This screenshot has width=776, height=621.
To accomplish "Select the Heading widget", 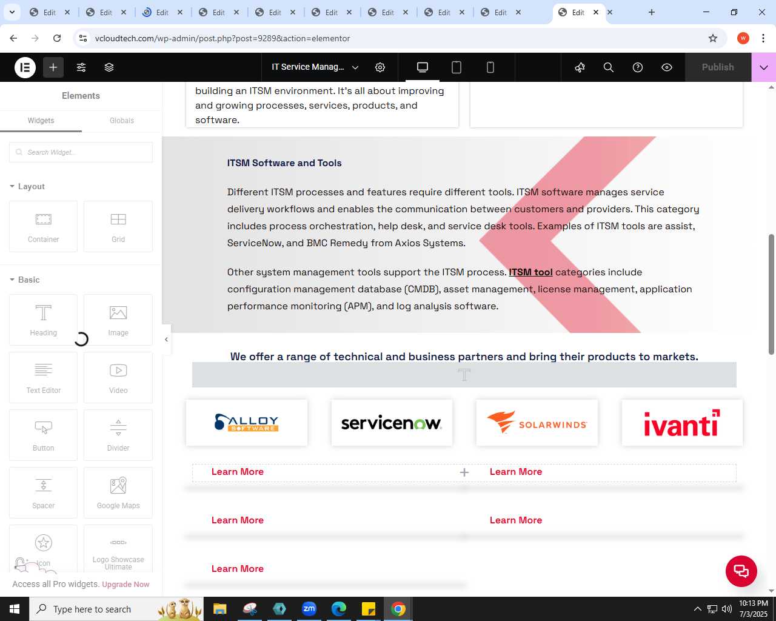I will [44, 320].
